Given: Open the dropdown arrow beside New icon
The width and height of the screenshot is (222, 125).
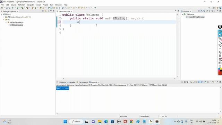Looking at the screenshot, I should coord(4,8).
